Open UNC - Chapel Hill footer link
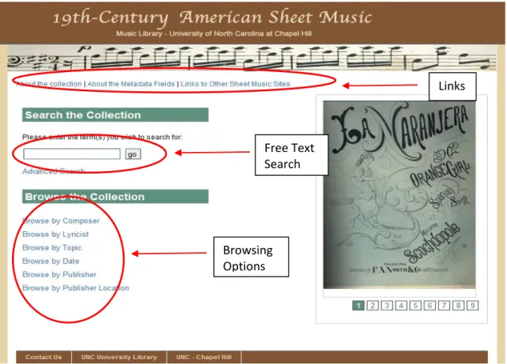 click(203, 358)
